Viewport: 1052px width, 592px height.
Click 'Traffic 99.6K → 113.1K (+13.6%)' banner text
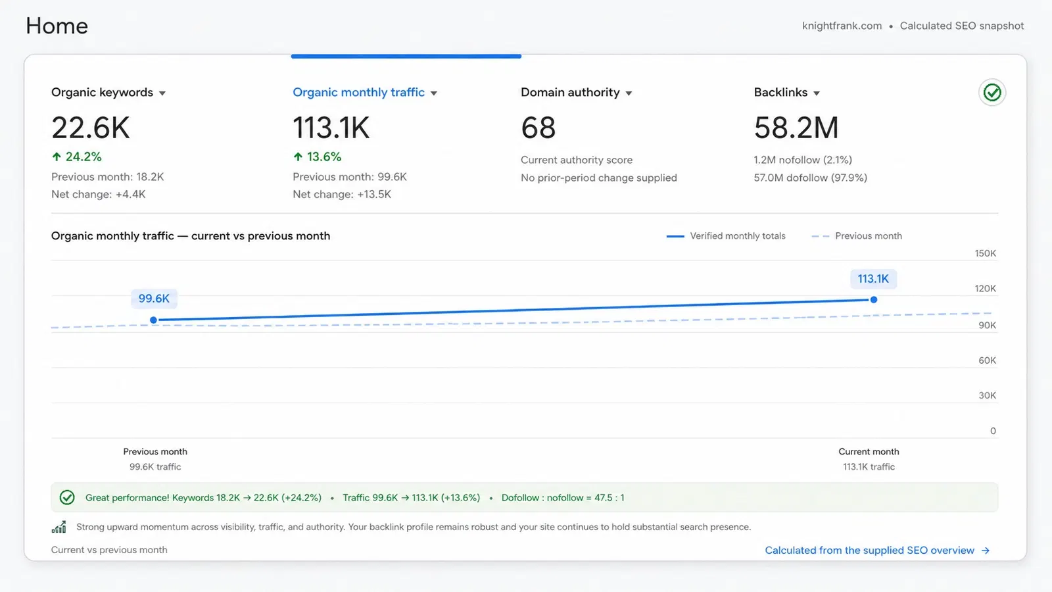412,498
